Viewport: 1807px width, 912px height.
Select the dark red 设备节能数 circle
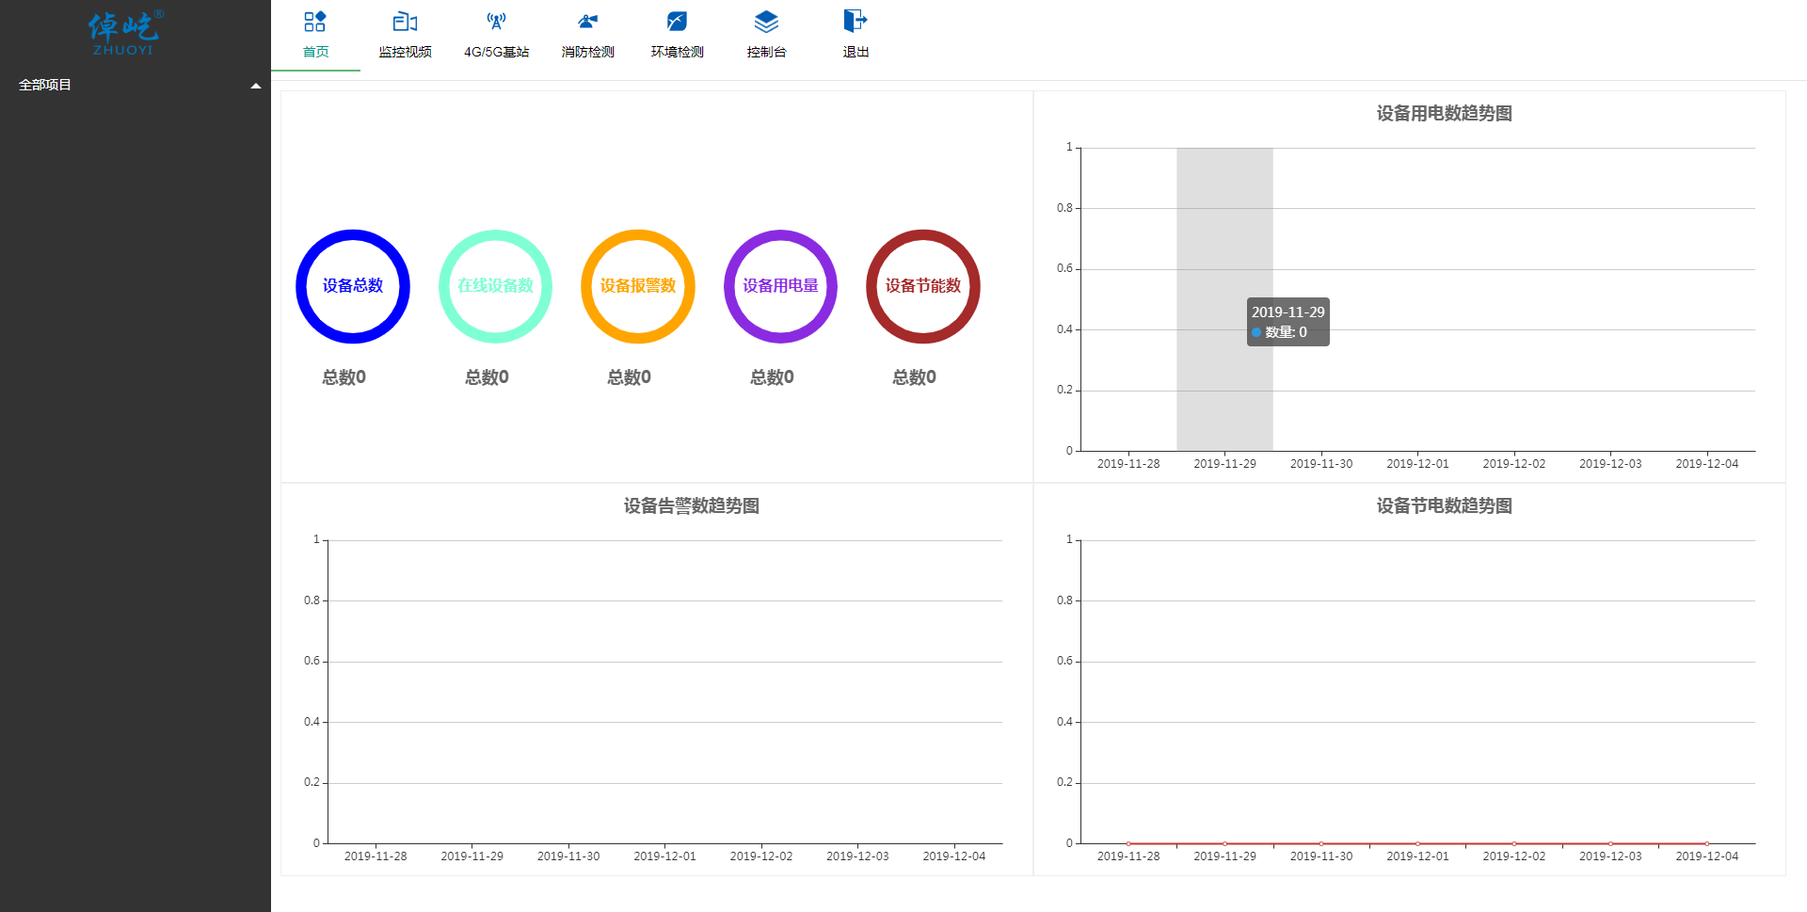tap(923, 286)
